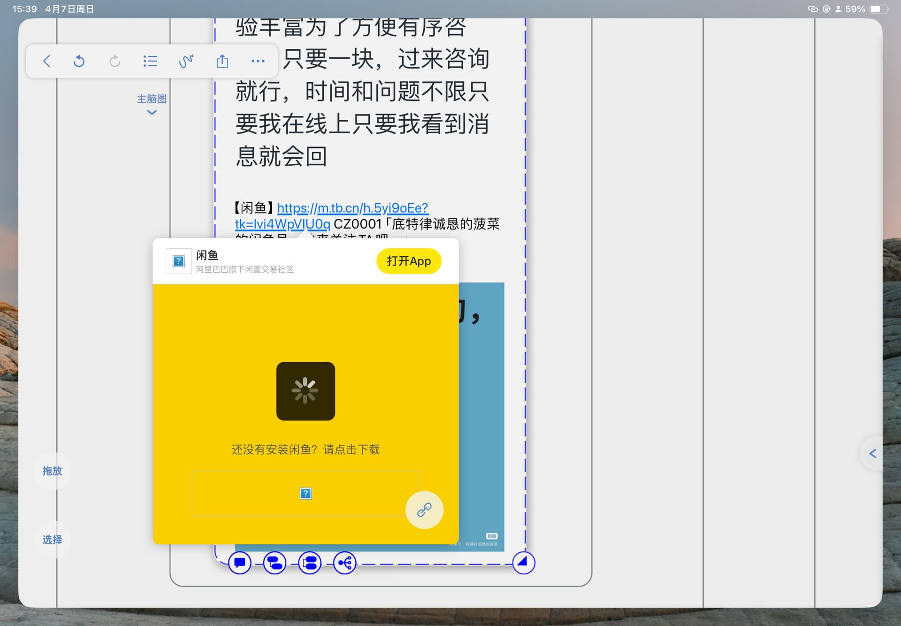The image size is (901, 626).
Task: Tap 还没有安装闲鱼？请点击下载 text
Action: (305, 450)
